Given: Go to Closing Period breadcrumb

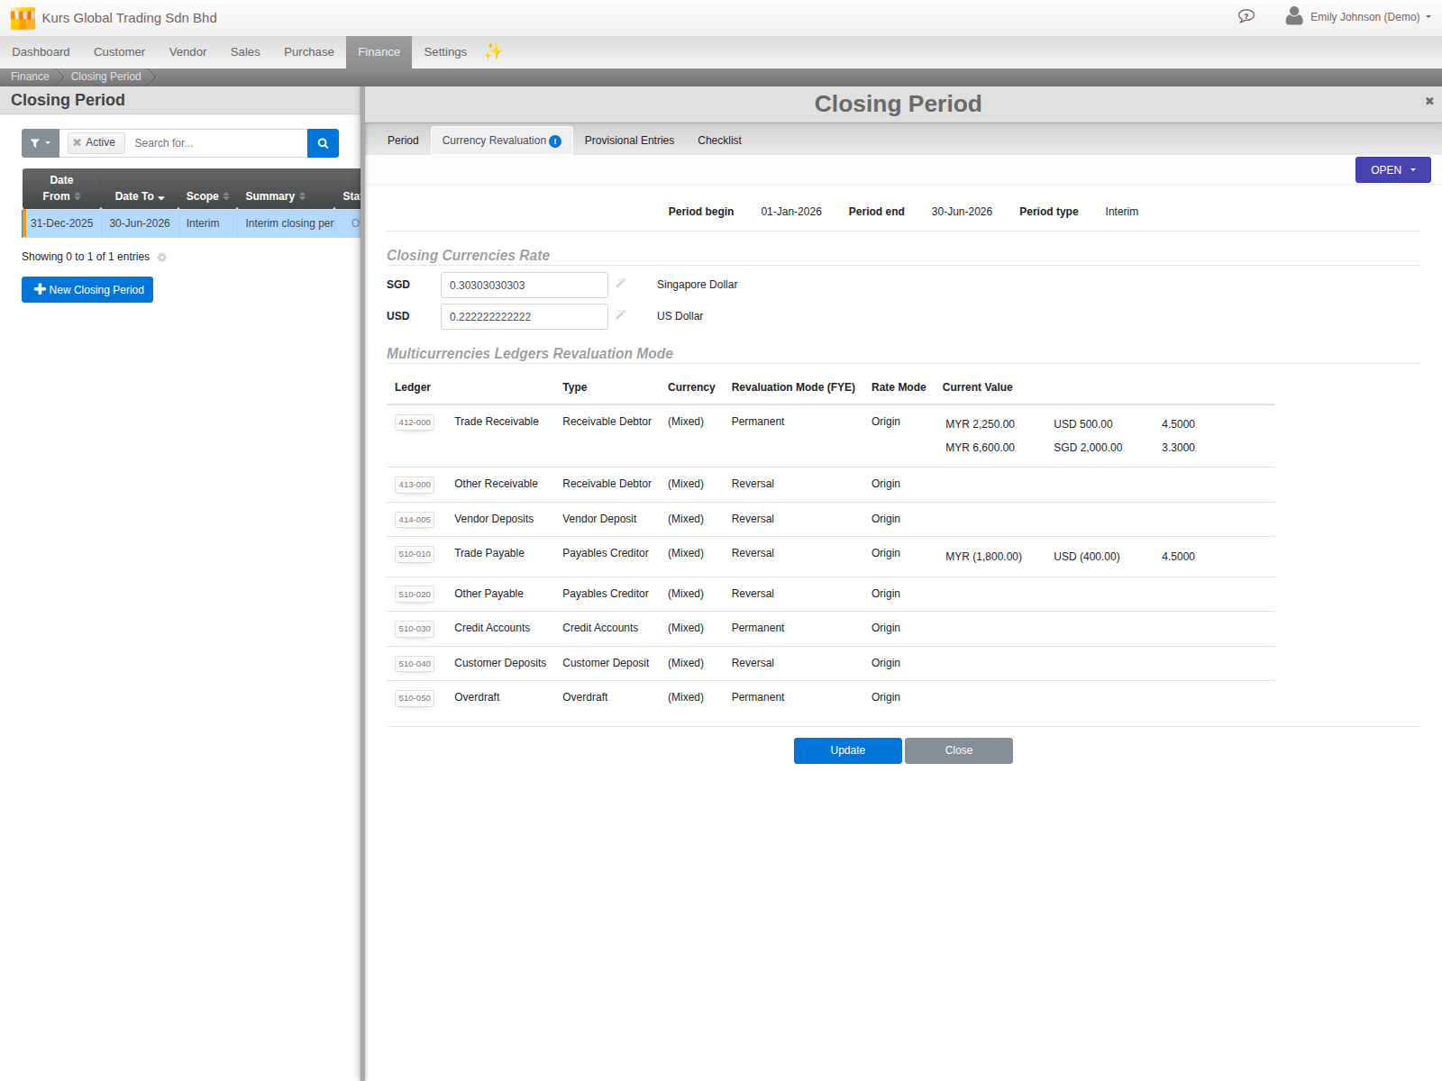Looking at the screenshot, I should tap(106, 77).
